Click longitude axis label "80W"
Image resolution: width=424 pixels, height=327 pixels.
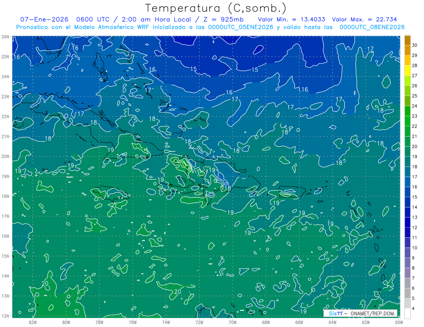[x=66, y=322]
